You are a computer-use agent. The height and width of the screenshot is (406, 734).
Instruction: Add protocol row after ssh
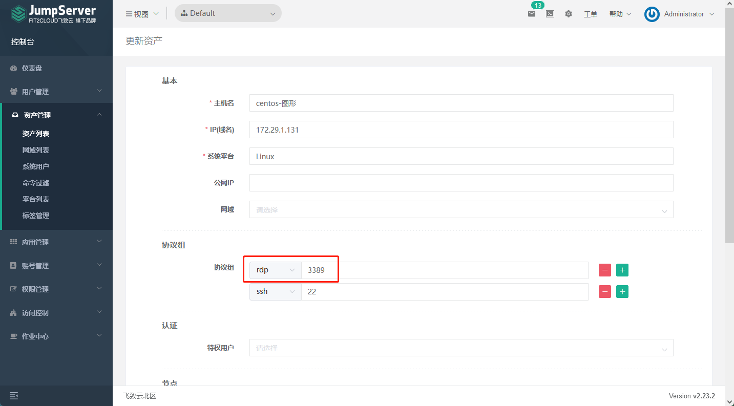point(622,292)
